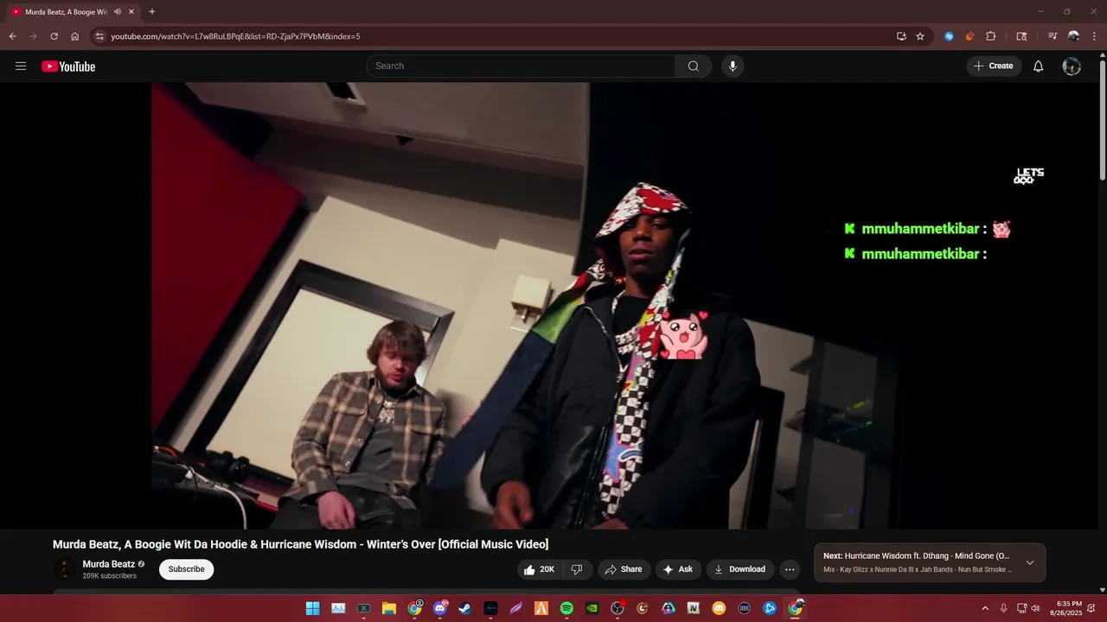The width and height of the screenshot is (1107, 622).
Task: Open OBS Studio from taskbar
Action: [617, 608]
